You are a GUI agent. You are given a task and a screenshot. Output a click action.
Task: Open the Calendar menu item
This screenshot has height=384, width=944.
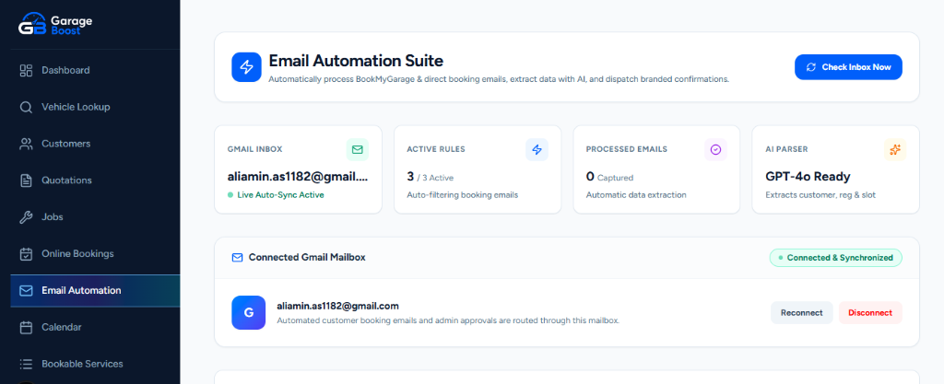(95, 327)
